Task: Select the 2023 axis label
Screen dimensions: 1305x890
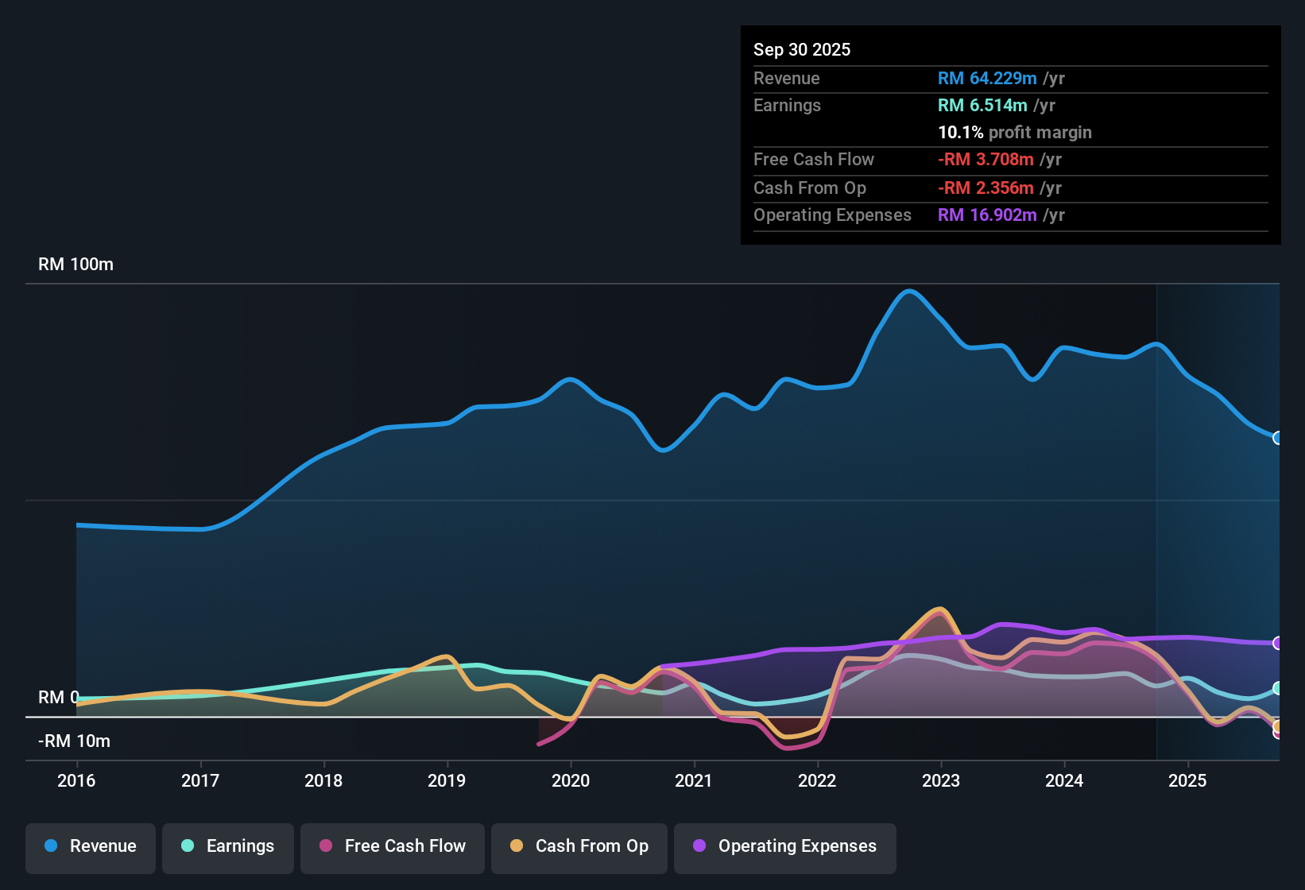Action: pos(941,781)
